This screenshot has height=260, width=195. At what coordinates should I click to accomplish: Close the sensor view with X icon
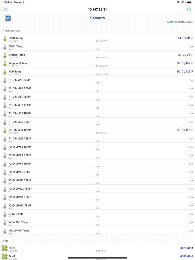[6, 10]
